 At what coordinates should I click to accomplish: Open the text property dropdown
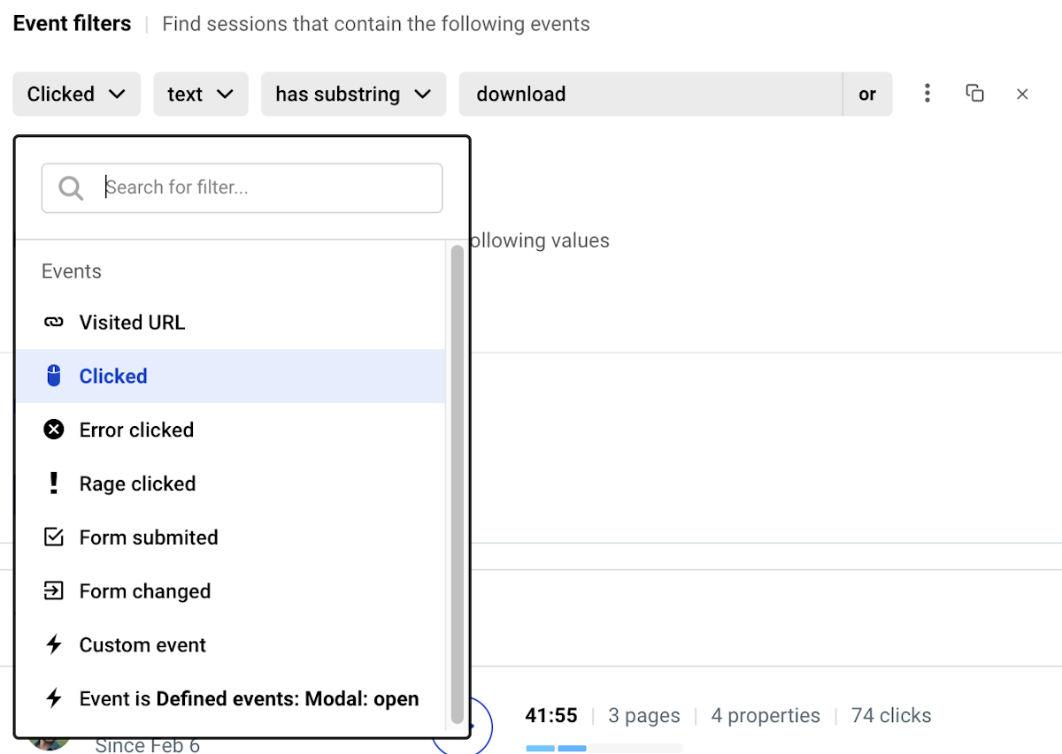coord(201,94)
